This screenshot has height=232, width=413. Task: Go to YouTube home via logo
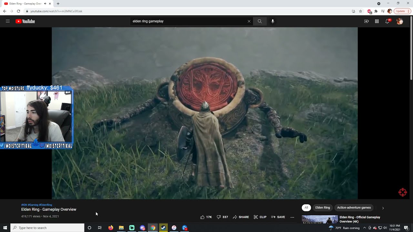25,21
